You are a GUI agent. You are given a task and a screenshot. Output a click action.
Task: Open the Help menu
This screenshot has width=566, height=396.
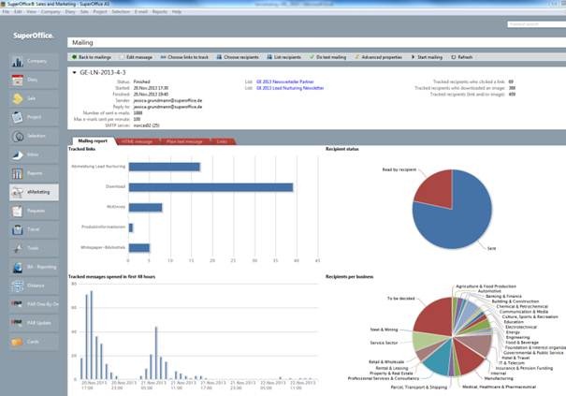pos(177,11)
